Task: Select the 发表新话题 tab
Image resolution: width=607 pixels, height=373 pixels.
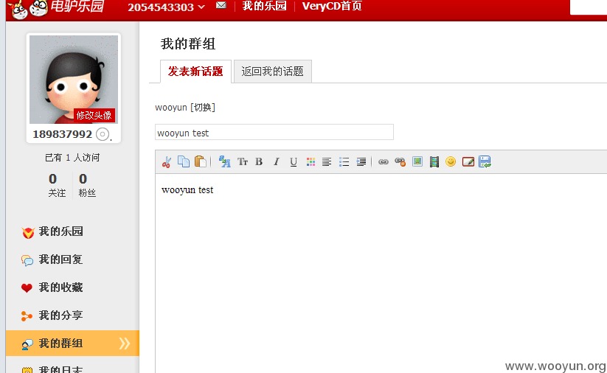Action: tap(195, 72)
